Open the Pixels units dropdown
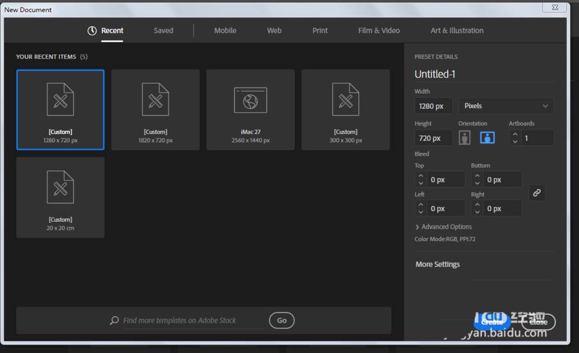The width and height of the screenshot is (579, 353). (x=505, y=106)
